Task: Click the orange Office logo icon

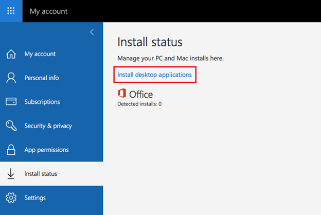Action: [122, 93]
